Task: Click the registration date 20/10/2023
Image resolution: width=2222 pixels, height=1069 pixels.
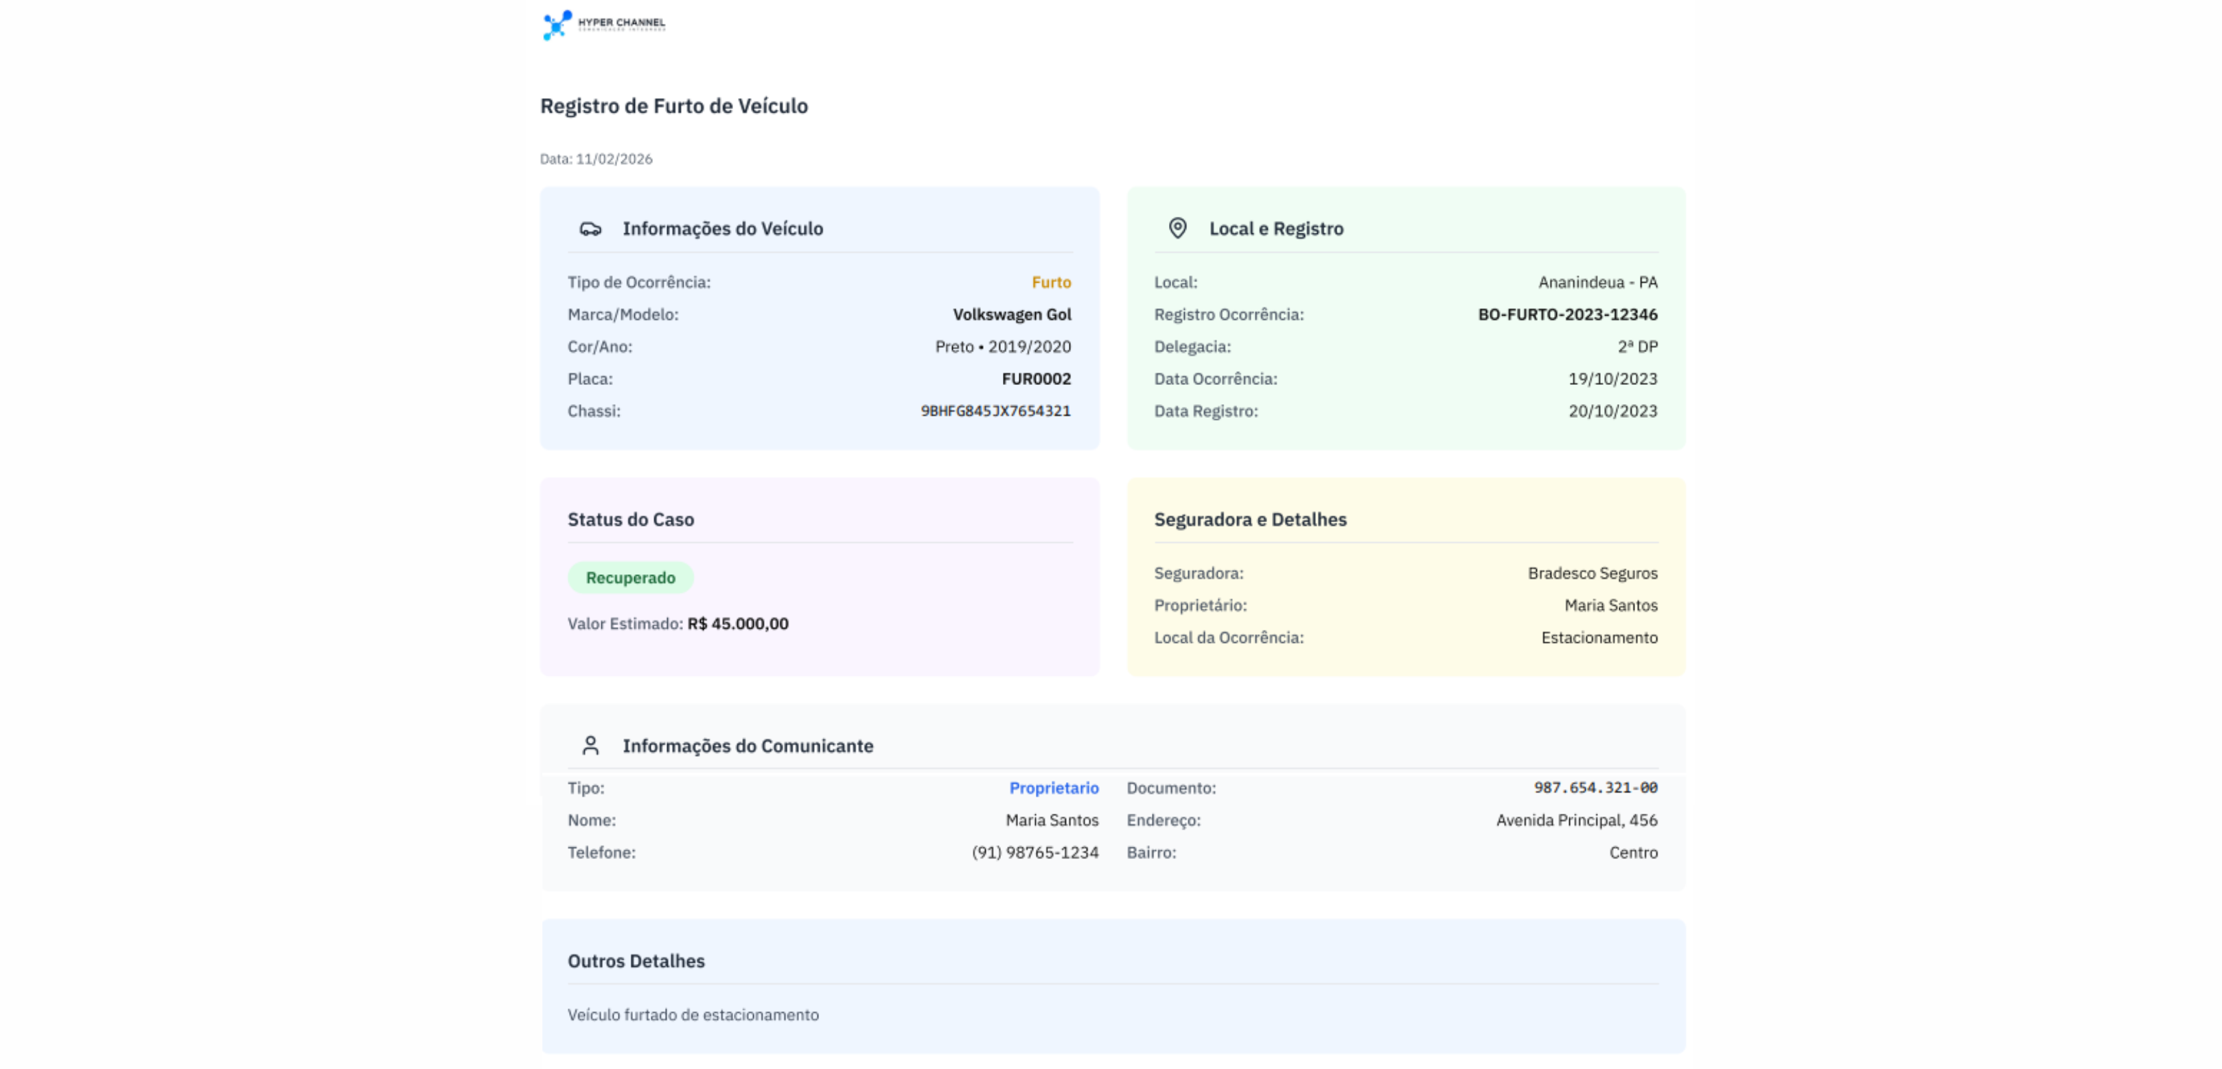Action: (1613, 411)
